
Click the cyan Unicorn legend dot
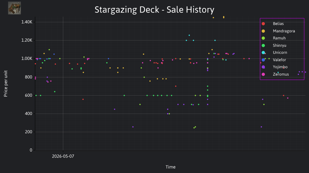pos(263,53)
